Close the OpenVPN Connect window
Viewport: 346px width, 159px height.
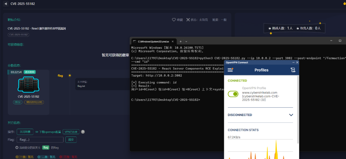297,63
